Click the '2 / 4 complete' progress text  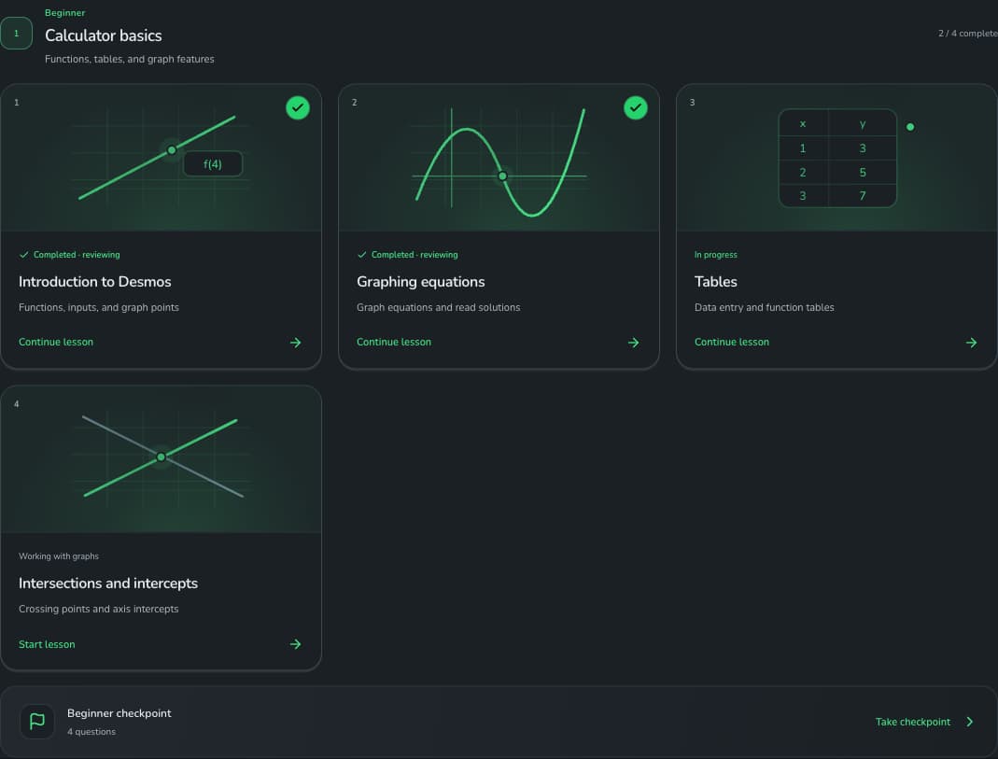[x=967, y=33]
